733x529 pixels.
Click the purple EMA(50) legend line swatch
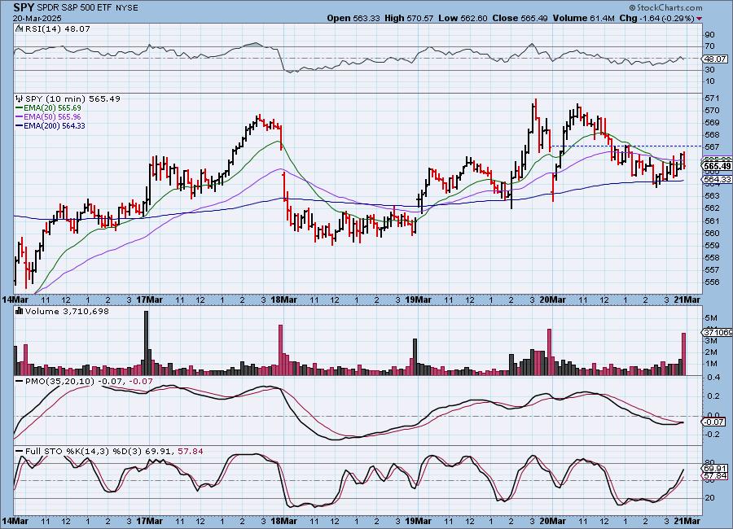click(20, 117)
